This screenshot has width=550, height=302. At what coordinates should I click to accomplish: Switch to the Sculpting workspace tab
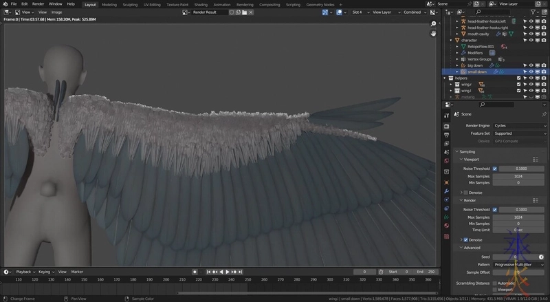(x=130, y=4)
